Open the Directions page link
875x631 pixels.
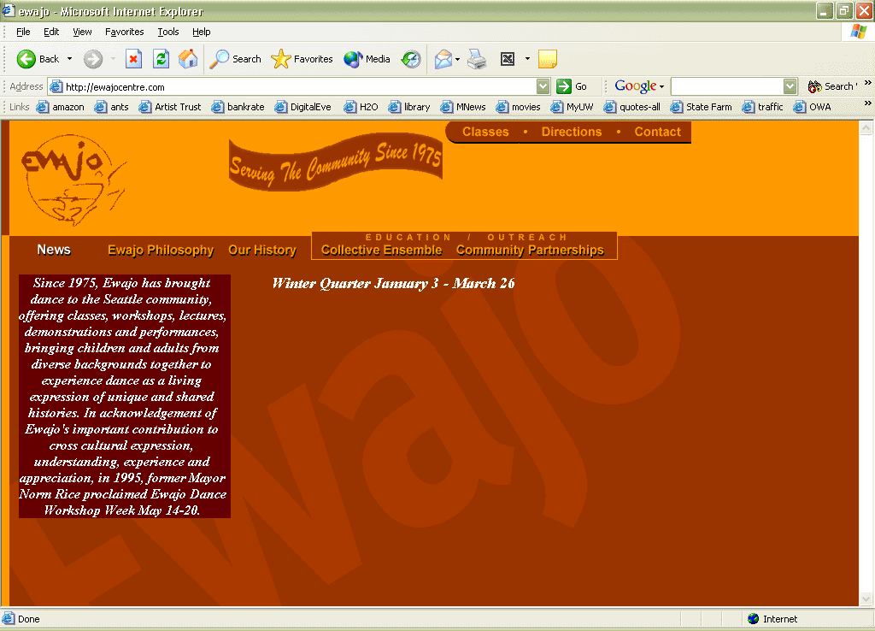pos(572,132)
